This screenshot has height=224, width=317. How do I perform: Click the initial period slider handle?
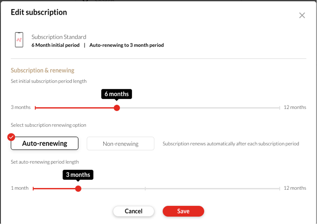[x=117, y=108]
